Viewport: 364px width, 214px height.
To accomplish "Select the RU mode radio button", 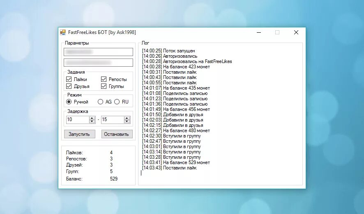I will pos(117,102).
